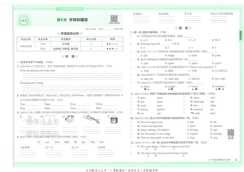Click the 考点分布 table header
The image size is (244, 172).
pyautogui.click(x=26, y=39)
